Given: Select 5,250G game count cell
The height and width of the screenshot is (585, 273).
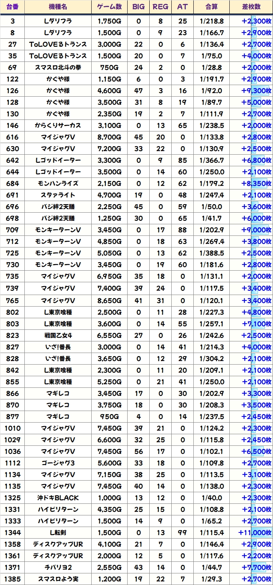Looking at the screenshot, I should 110,382.
